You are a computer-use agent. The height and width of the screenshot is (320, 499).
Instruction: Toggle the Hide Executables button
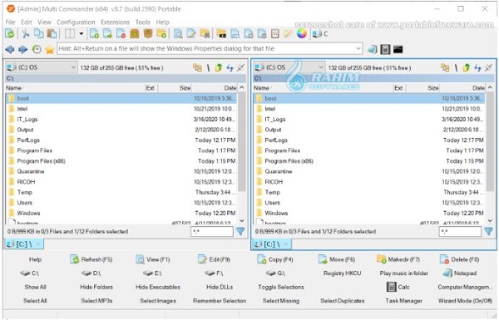click(x=158, y=287)
